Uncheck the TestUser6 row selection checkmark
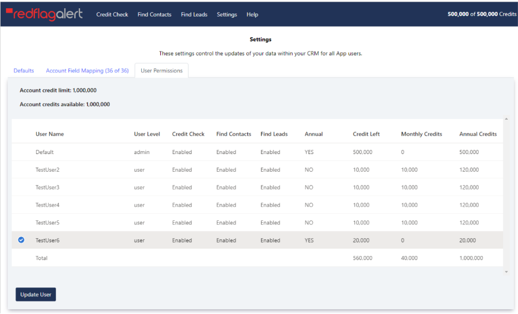 pos(21,240)
